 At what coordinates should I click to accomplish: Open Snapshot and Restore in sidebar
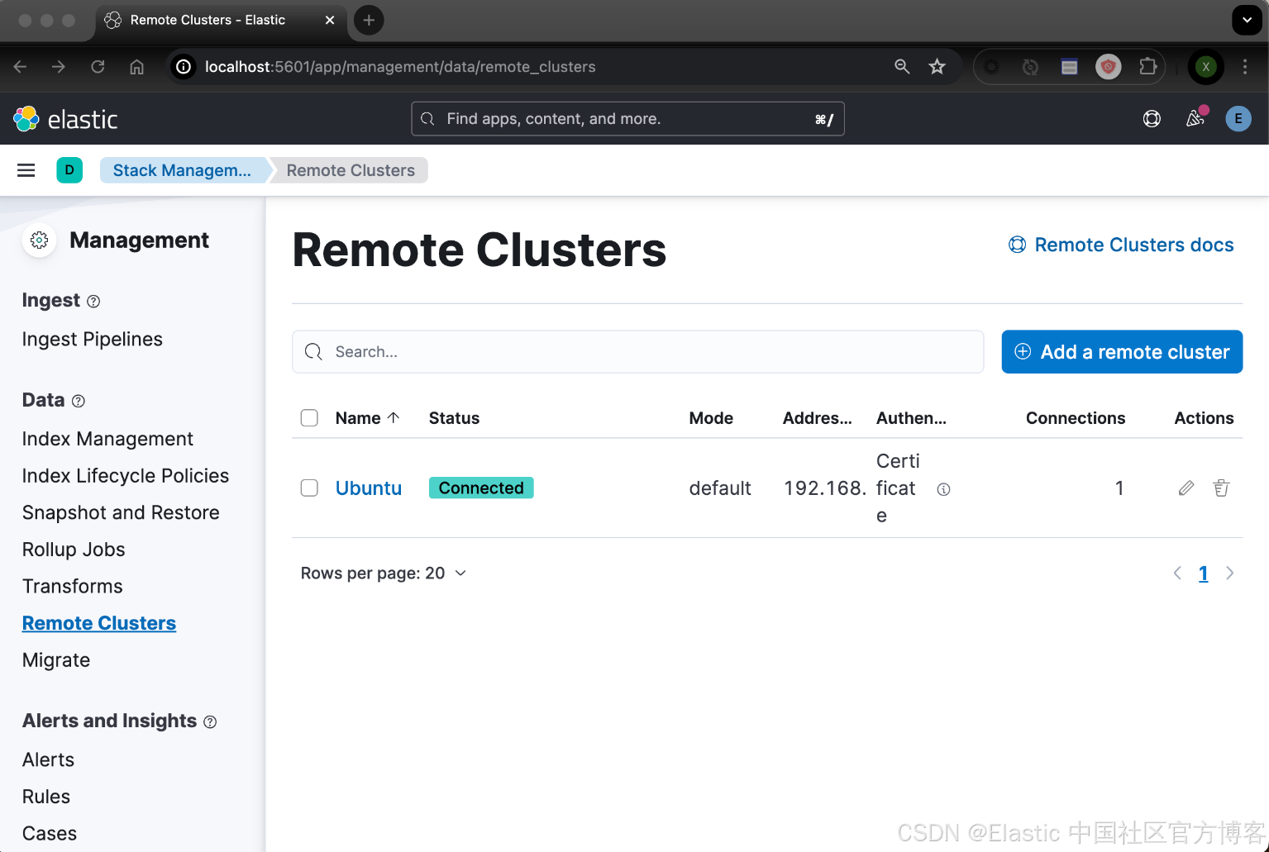coord(121,513)
